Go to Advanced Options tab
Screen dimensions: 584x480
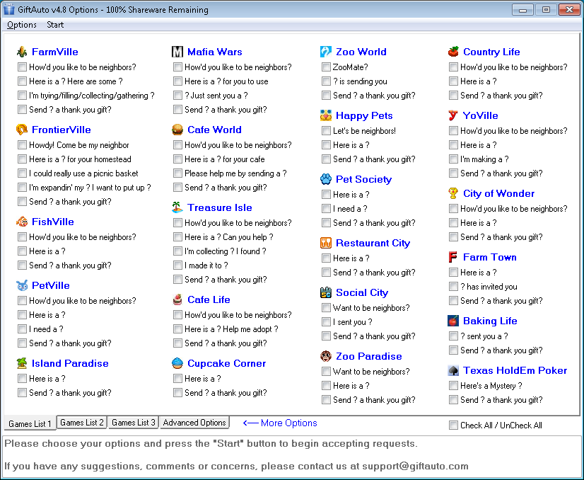tap(194, 423)
